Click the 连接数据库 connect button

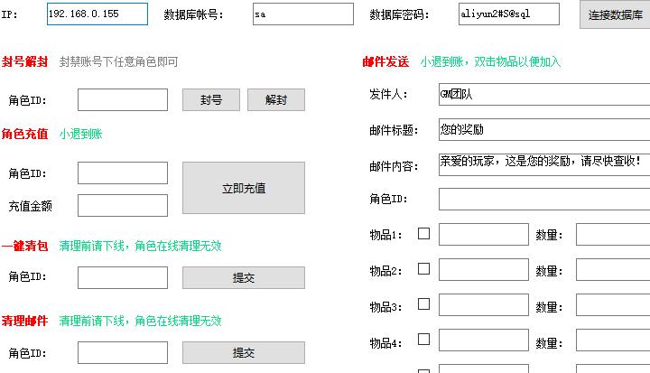click(615, 14)
